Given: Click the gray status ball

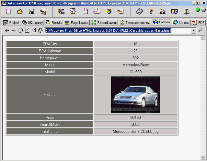Looking at the screenshot, I should 204,10.
